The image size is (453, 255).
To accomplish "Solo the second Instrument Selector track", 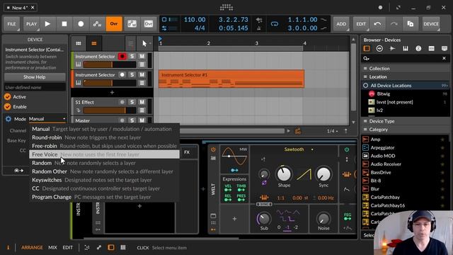I will tap(132, 74).
